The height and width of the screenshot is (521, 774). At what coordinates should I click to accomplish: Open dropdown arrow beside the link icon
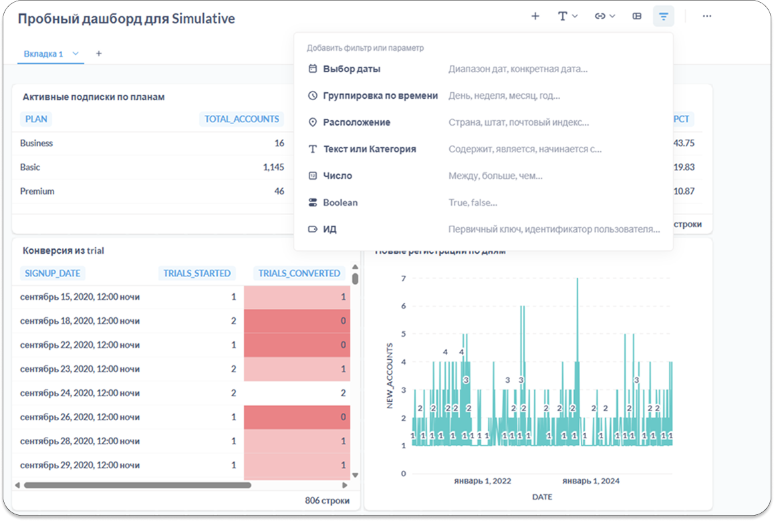612,16
